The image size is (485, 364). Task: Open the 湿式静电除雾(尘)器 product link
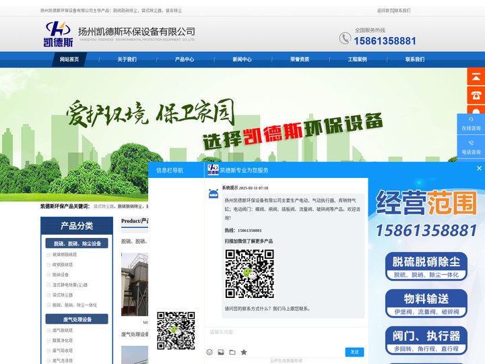pyautogui.click(x=70, y=284)
